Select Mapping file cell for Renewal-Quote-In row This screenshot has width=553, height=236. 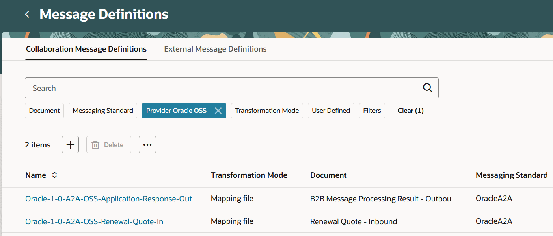point(232,222)
